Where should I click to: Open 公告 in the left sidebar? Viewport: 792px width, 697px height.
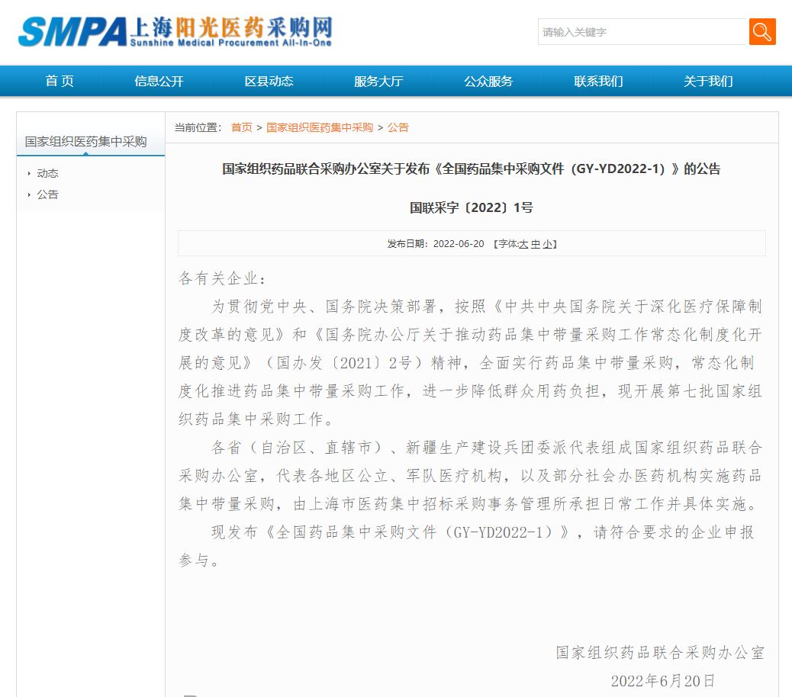tap(47, 194)
